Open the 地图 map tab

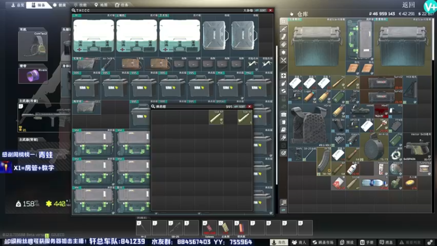pyautogui.click(x=101, y=5)
